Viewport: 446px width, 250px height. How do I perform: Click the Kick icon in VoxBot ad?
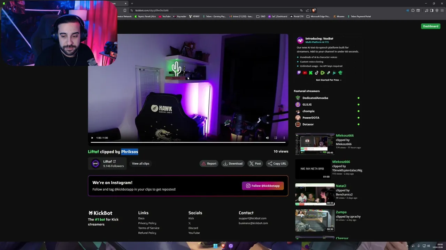[311, 73]
